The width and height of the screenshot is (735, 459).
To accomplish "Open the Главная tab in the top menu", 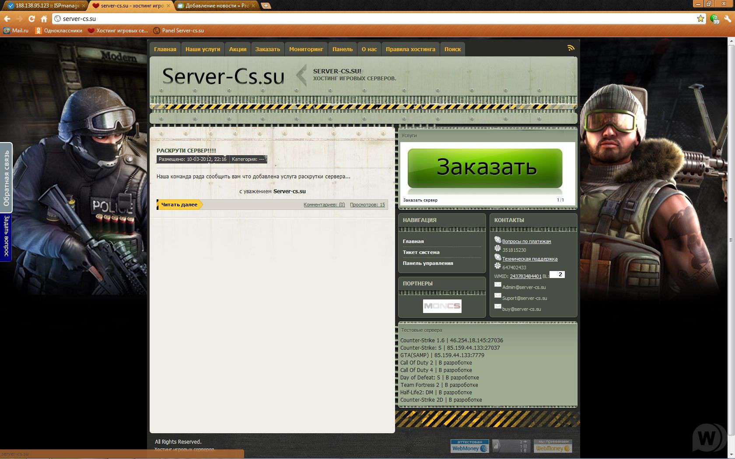I will pos(165,49).
